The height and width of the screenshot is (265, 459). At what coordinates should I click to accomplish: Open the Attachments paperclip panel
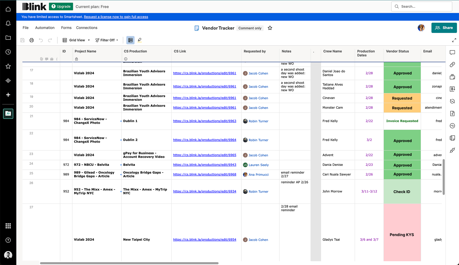pos(452,65)
